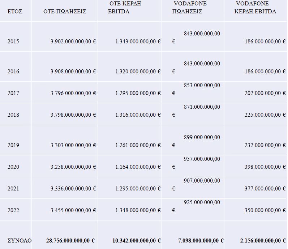
Task: Select Vodafone sales total 7.098.000.000,00 €
Action: (x=201, y=241)
